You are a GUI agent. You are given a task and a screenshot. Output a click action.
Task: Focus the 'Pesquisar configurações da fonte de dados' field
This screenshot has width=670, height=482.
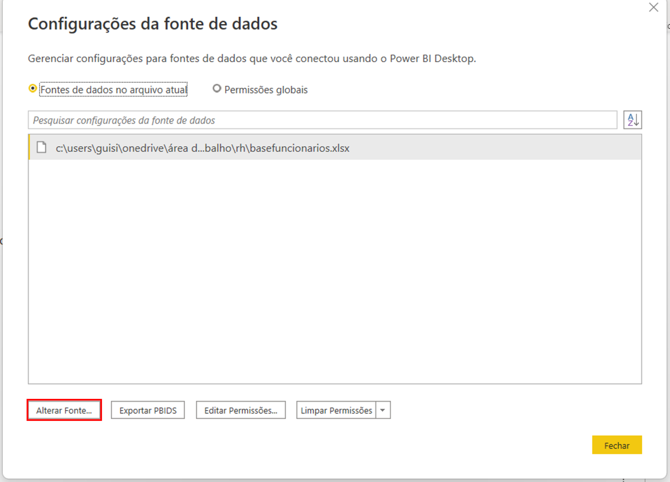click(323, 120)
